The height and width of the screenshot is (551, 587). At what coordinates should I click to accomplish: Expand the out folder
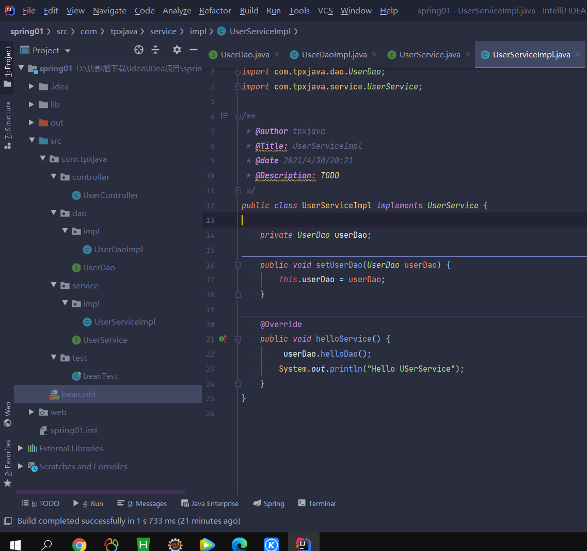coord(31,123)
